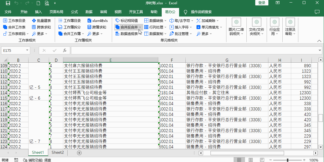Switch to Normal view icon
Image resolution: width=324 pixels, height=162 pixels.
coord(239,160)
